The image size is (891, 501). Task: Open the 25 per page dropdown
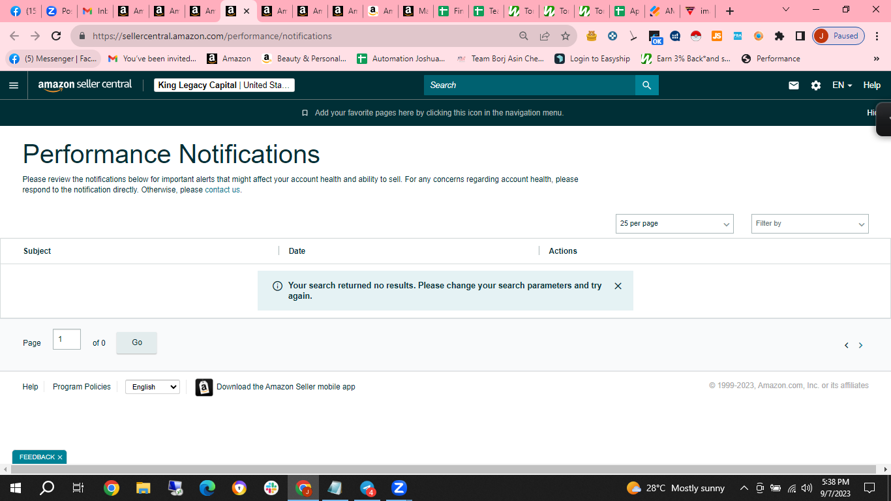(674, 224)
